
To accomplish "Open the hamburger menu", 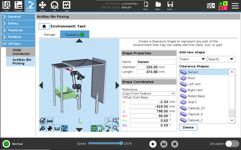I will pos(235,6).
